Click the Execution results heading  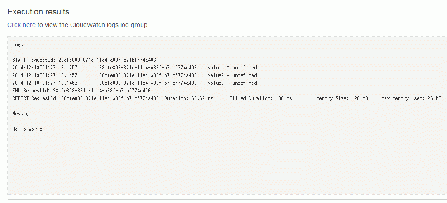(38, 12)
